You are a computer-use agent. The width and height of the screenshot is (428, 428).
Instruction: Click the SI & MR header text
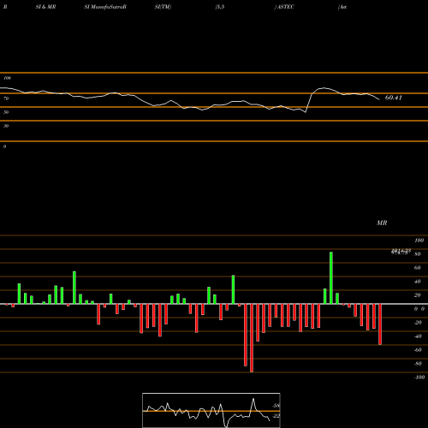click(x=45, y=7)
